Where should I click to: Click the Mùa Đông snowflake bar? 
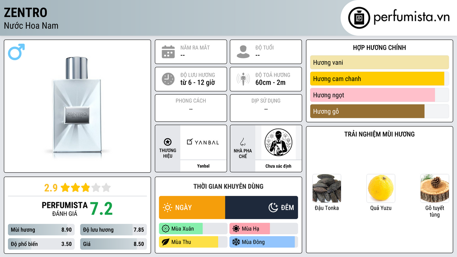(263, 242)
